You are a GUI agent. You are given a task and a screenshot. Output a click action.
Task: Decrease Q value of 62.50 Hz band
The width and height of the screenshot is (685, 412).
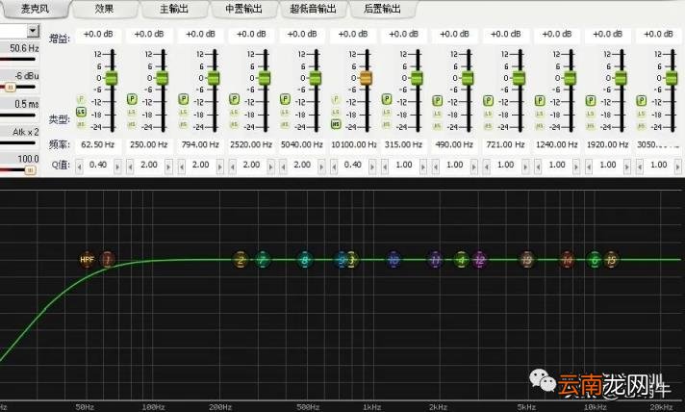(79, 167)
